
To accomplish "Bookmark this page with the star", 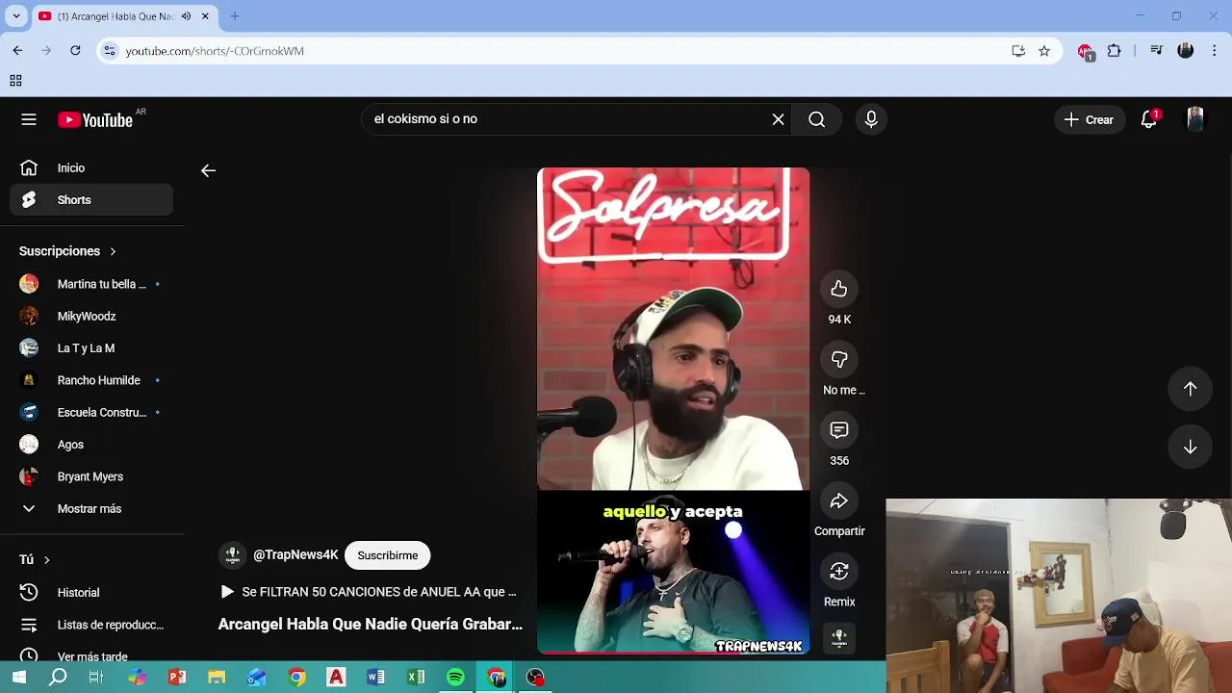I will [1044, 51].
